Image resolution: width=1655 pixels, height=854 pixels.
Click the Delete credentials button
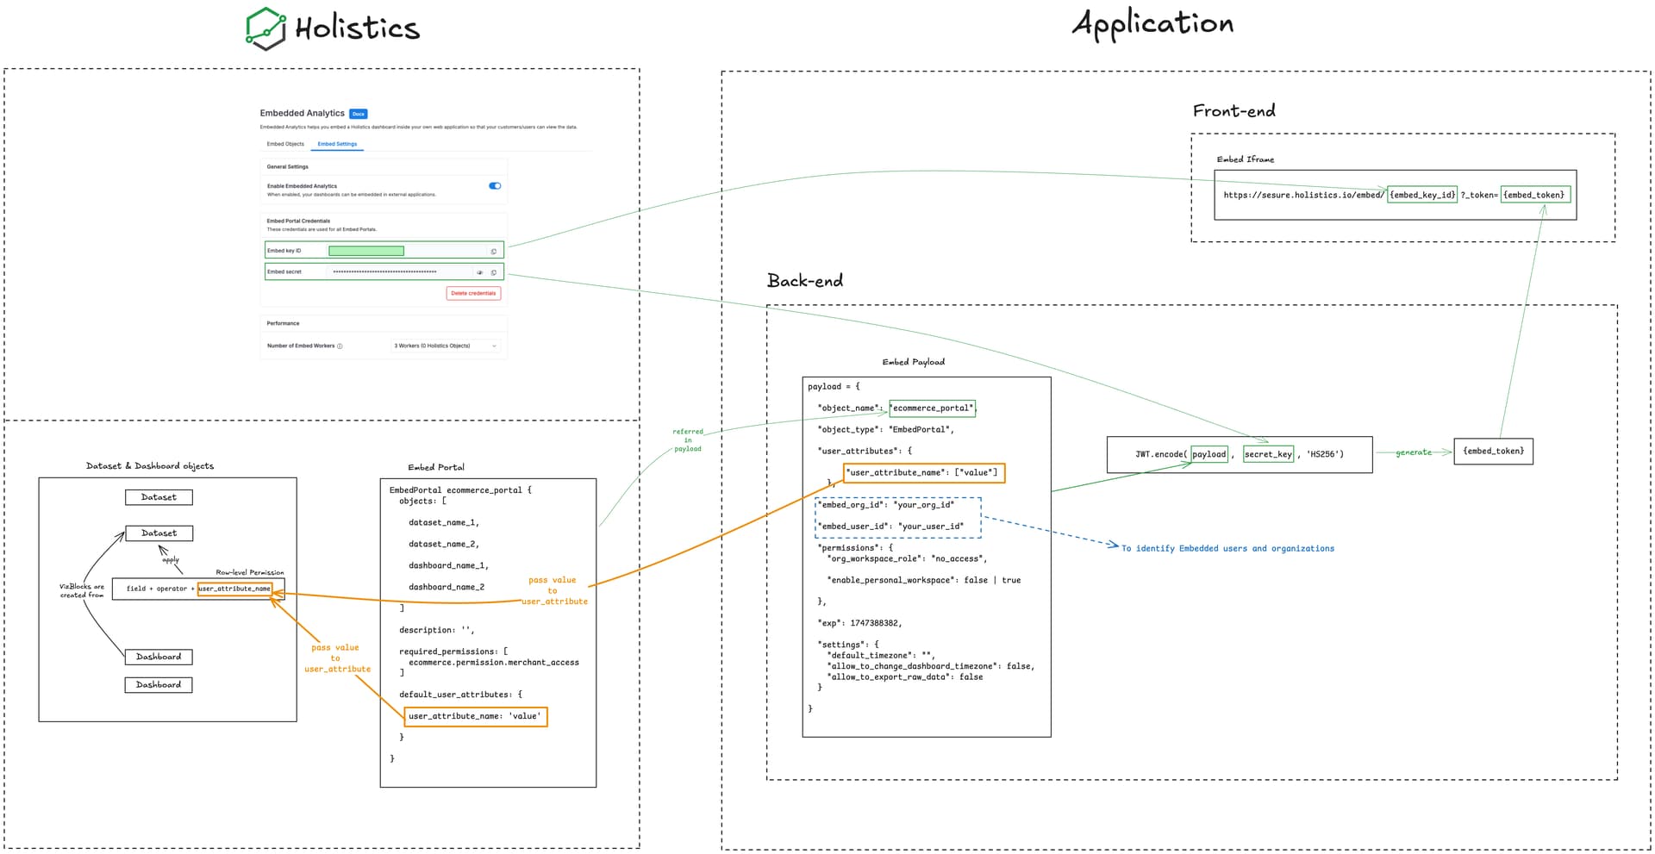pyautogui.click(x=473, y=293)
